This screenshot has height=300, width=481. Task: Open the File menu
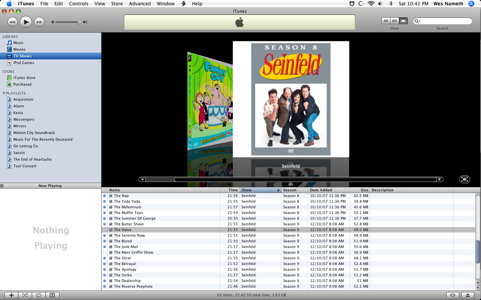click(x=44, y=4)
